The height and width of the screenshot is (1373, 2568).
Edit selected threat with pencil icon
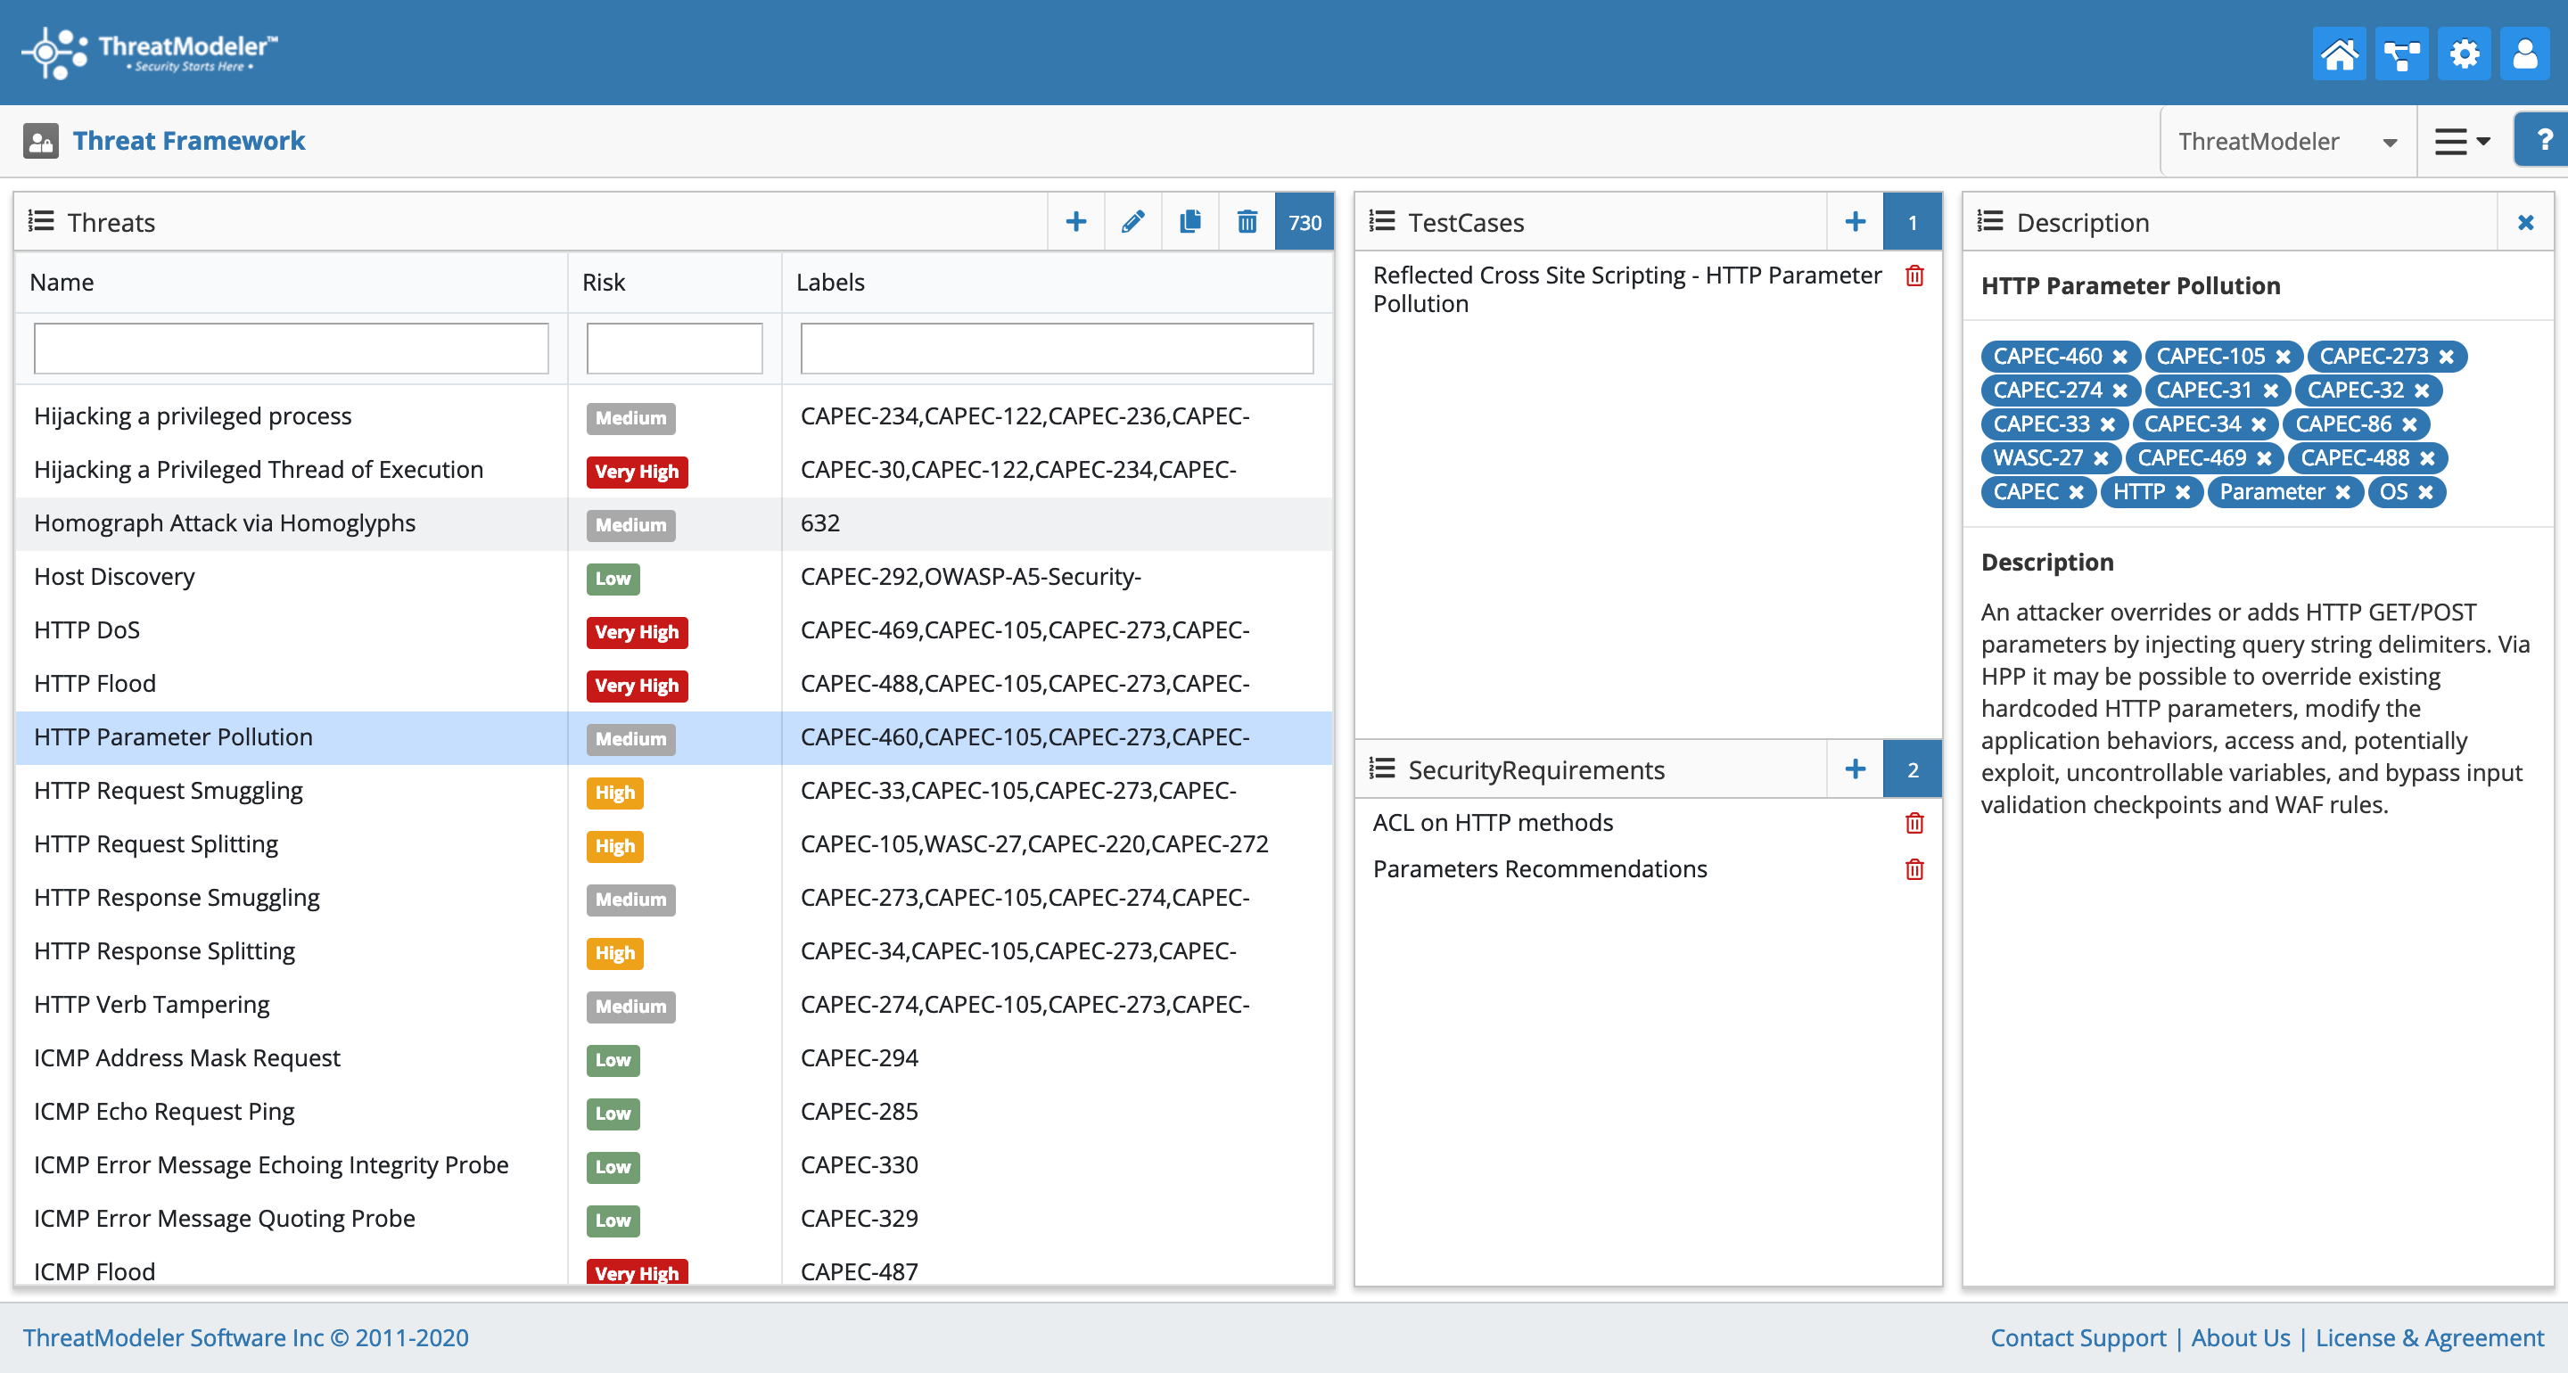pos(1132,221)
